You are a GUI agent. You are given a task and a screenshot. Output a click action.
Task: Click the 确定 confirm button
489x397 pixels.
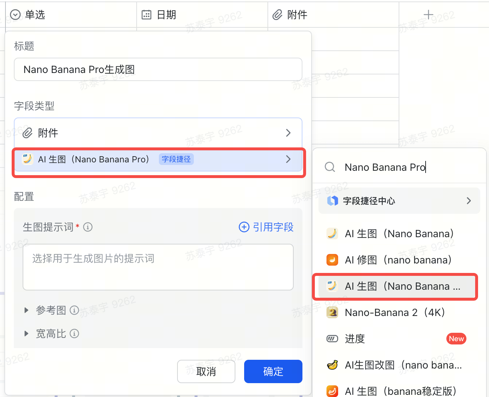[x=273, y=371]
